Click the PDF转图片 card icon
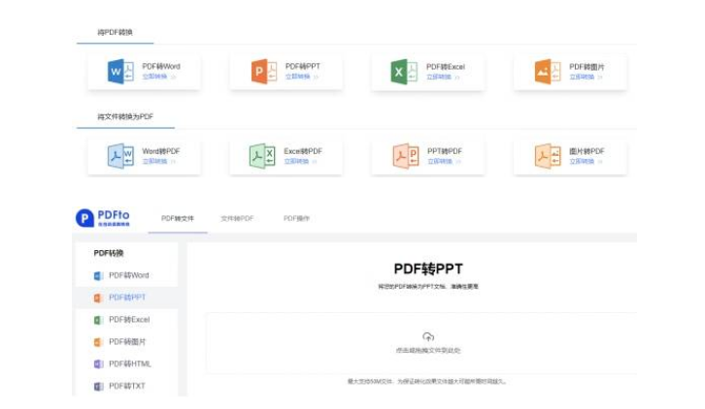 [547, 72]
